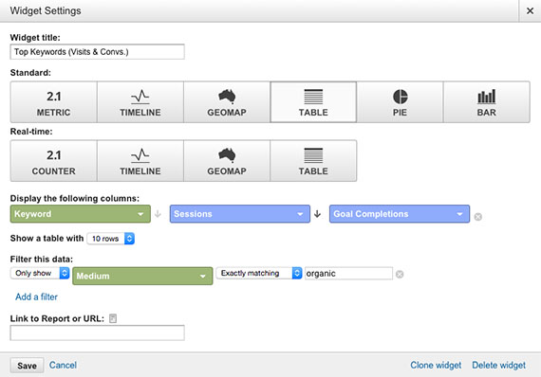
Task: Select the real-time Geomap widget type
Action: click(227, 161)
